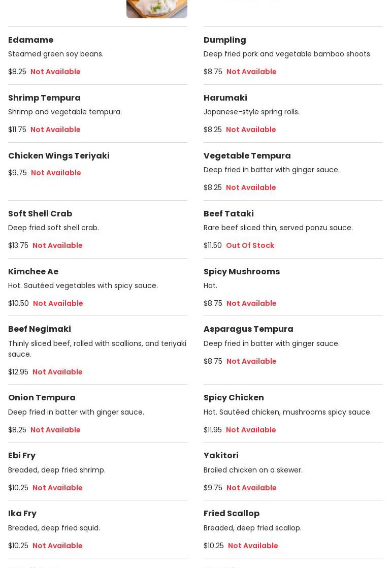Select the Spicy Mushrooms item

pyautogui.click(x=241, y=272)
